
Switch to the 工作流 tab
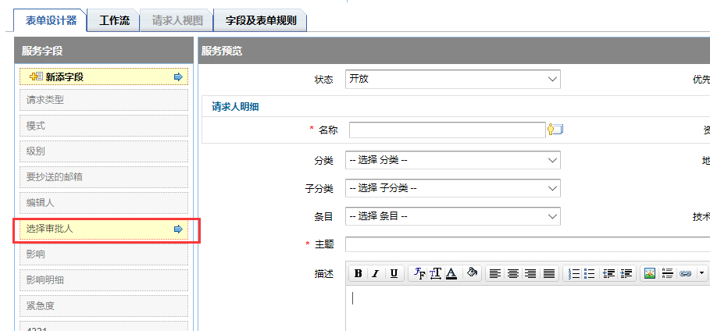(114, 20)
